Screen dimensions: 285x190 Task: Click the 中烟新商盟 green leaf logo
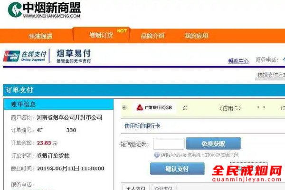pos(15,9)
